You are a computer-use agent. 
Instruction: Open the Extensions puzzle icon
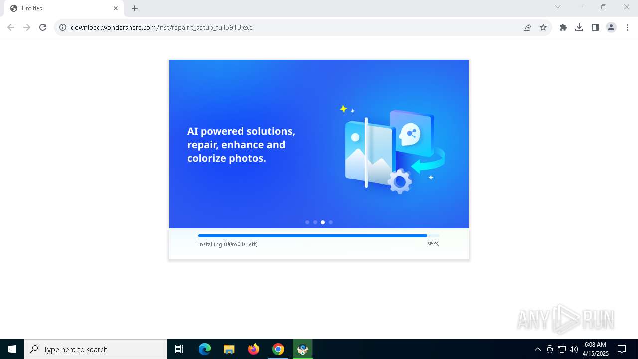563,27
